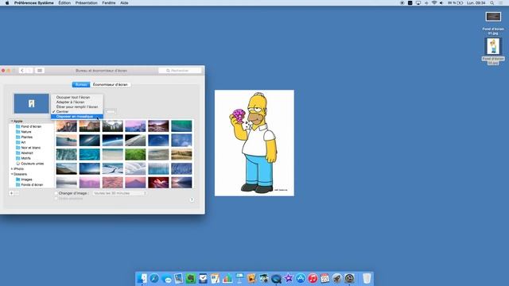Enable the Changer d'image checkbox
The width and height of the screenshot is (509, 286).
pyautogui.click(x=56, y=193)
